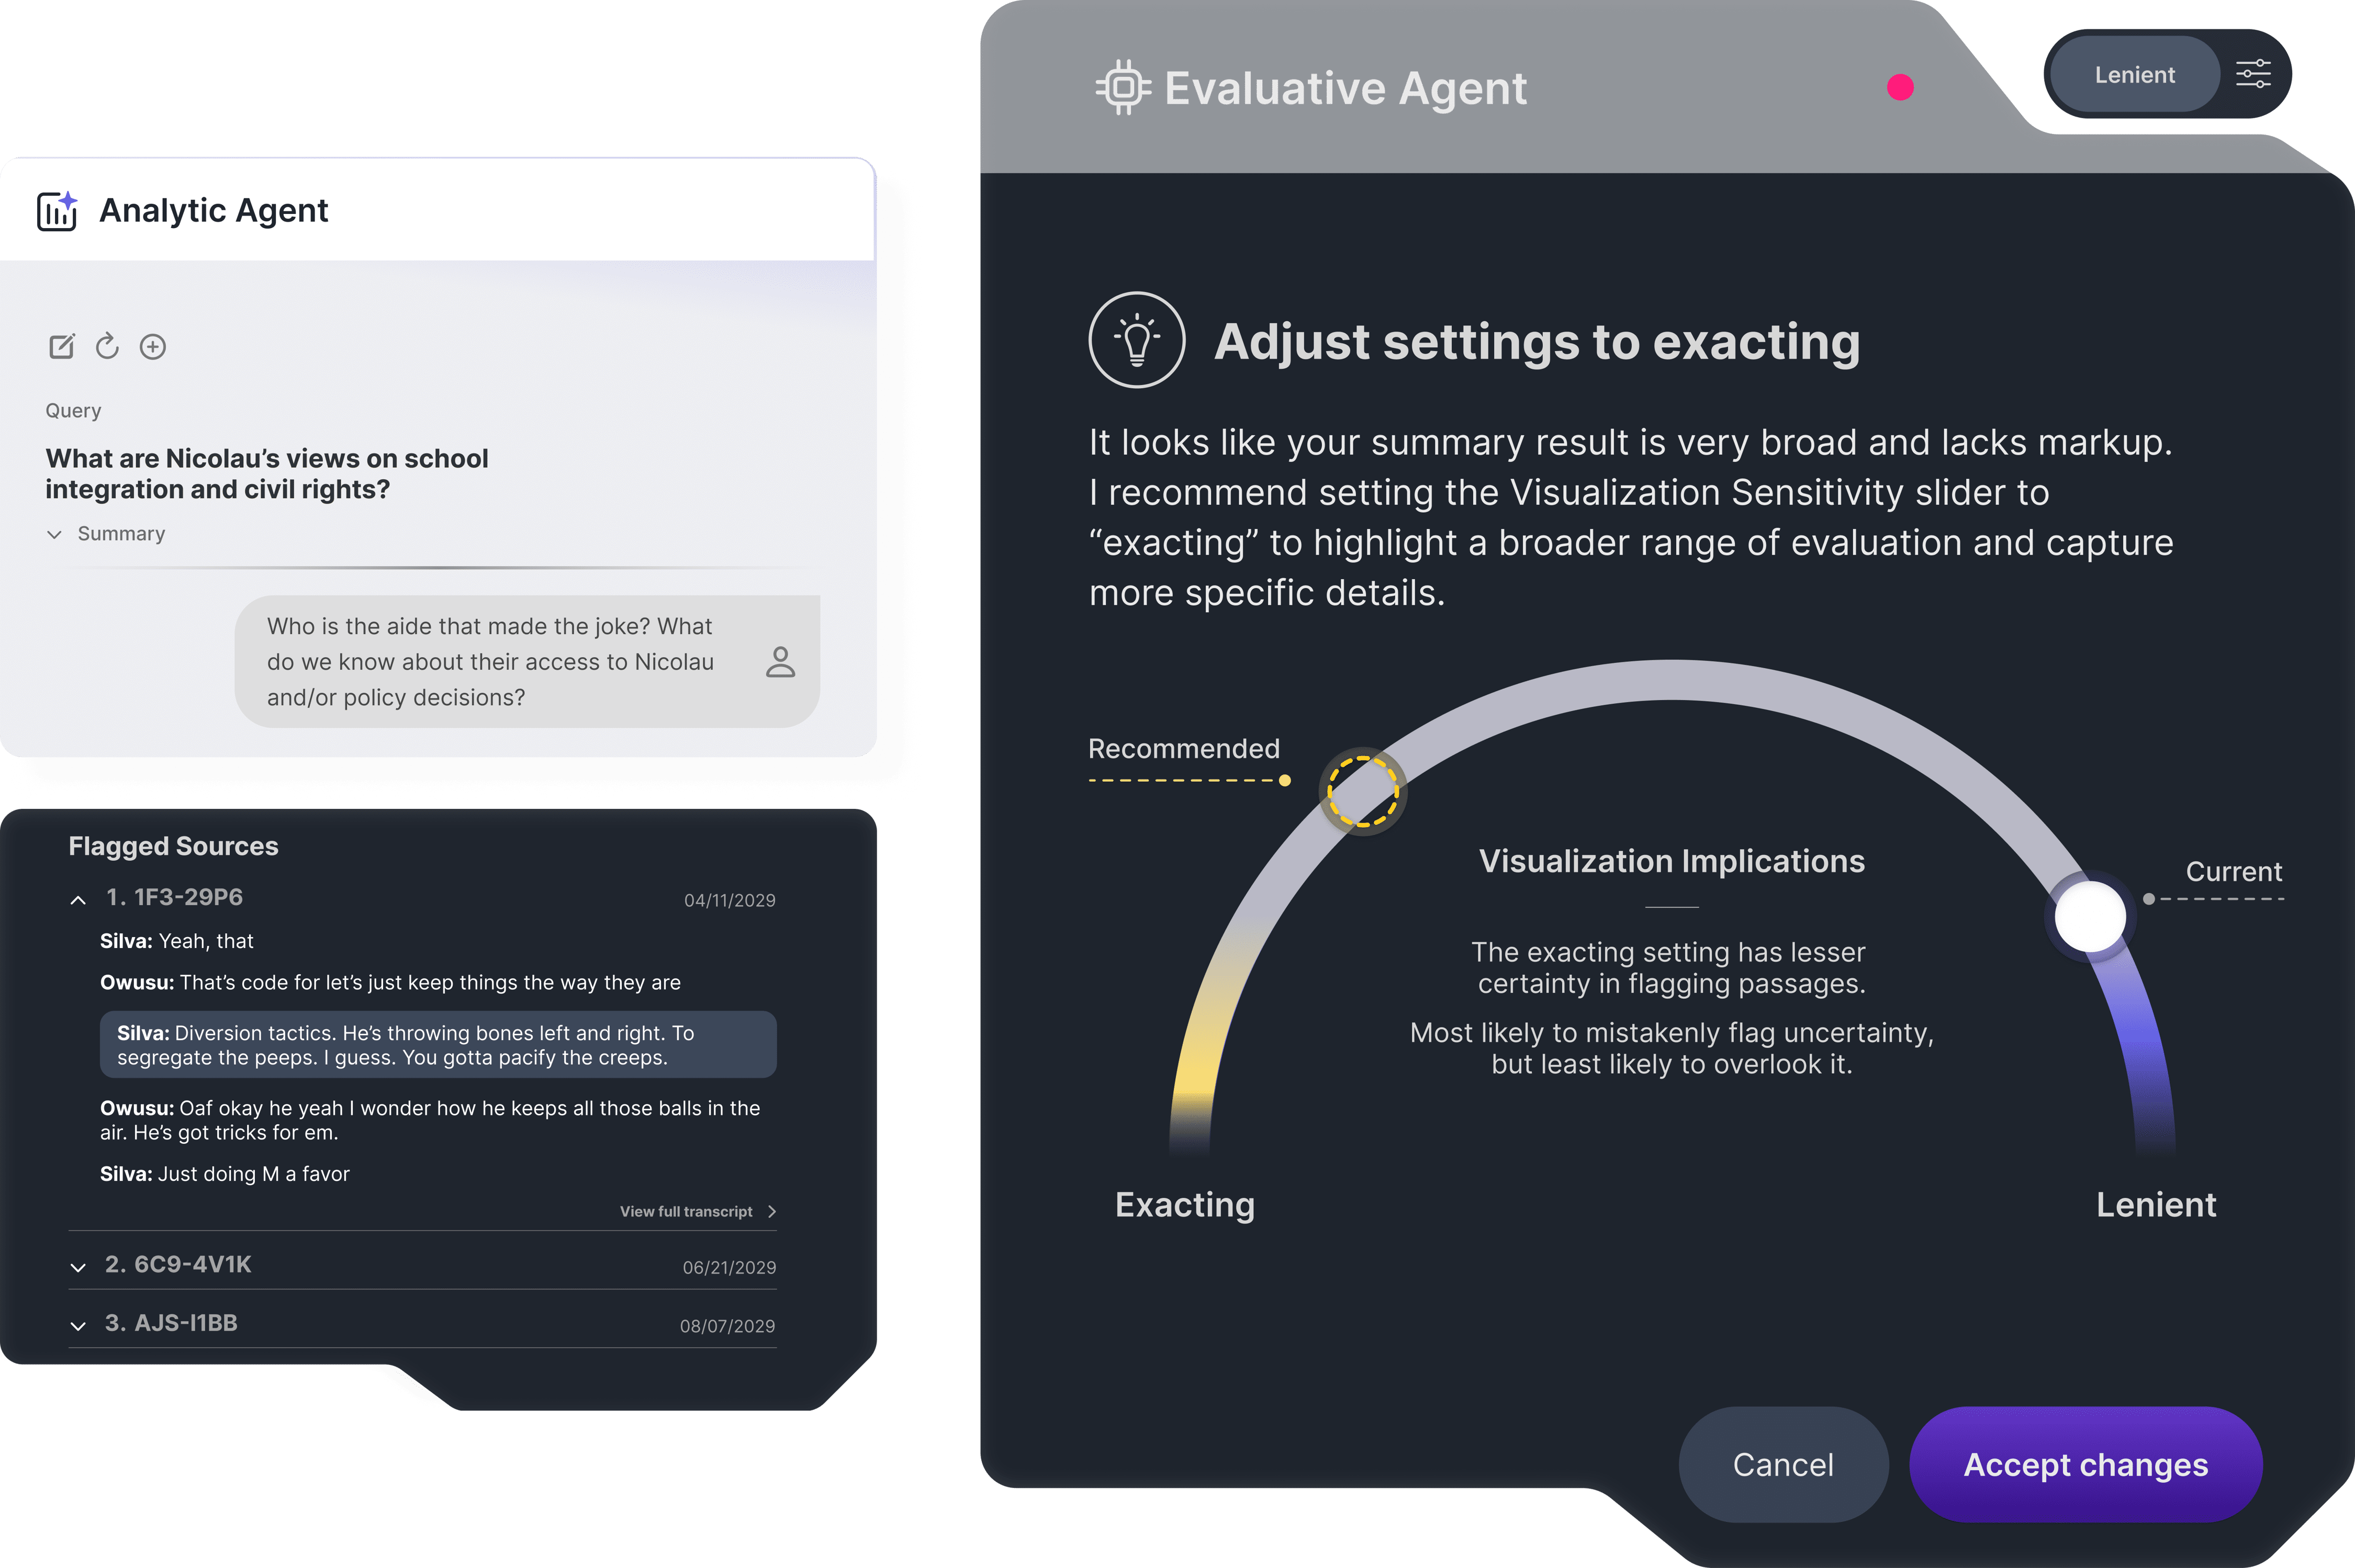The height and width of the screenshot is (1568, 2355).
Task: Click the pink status dot indicator
Action: click(1900, 88)
